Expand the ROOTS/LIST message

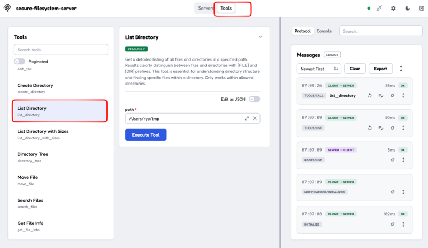coord(403,160)
